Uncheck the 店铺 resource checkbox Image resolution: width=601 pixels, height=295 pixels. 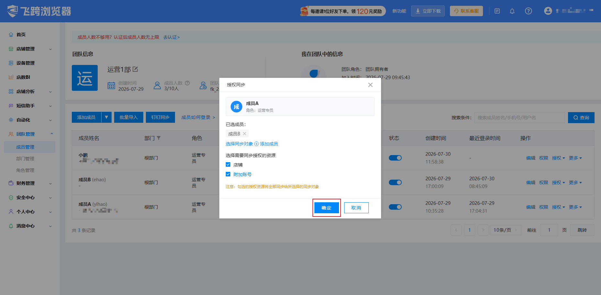click(x=228, y=164)
